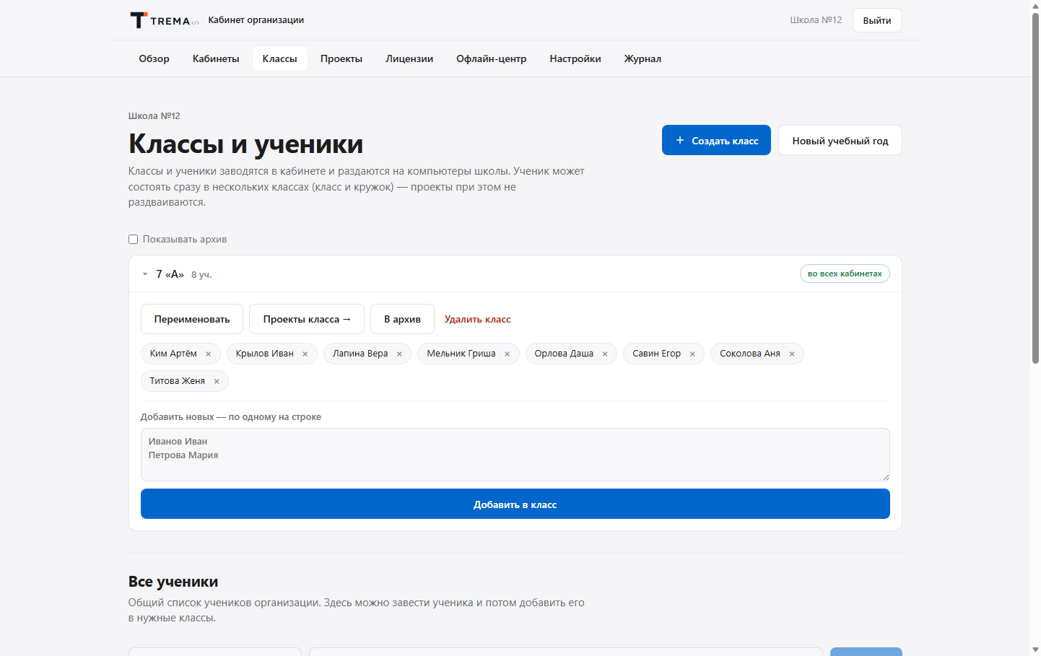Viewport: 1041px width, 656px height.
Task: Remove student Титова Женя from class
Action: (217, 381)
